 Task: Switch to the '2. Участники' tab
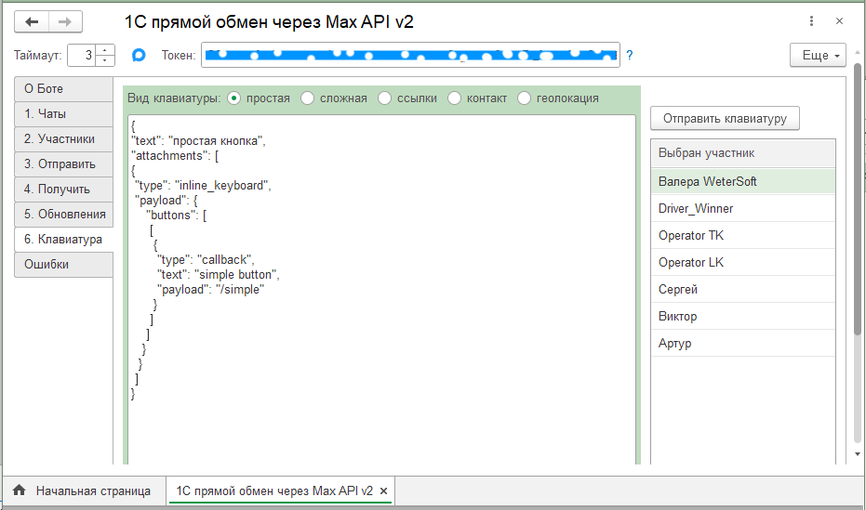63,139
